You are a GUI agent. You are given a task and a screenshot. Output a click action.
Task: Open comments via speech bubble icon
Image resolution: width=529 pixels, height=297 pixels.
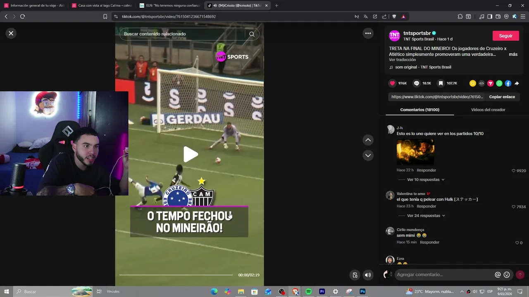click(x=417, y=83)
